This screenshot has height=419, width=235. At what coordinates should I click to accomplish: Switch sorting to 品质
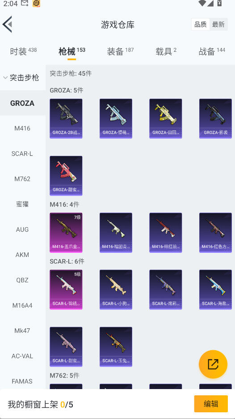pyautogui.click(x=201, y=24)
